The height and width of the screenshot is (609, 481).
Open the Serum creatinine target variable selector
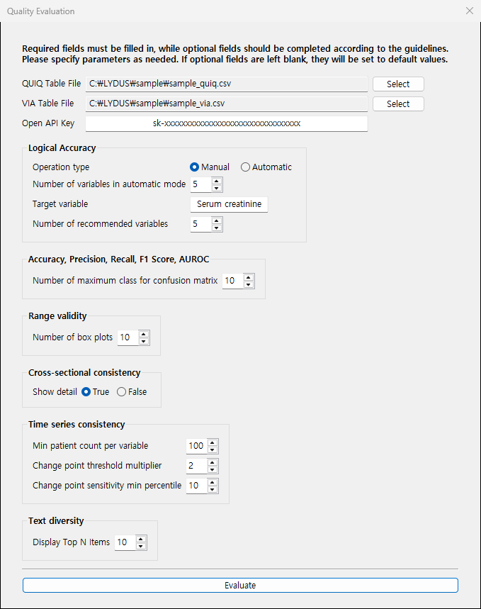pyautogui.click(x=229, y=204)
